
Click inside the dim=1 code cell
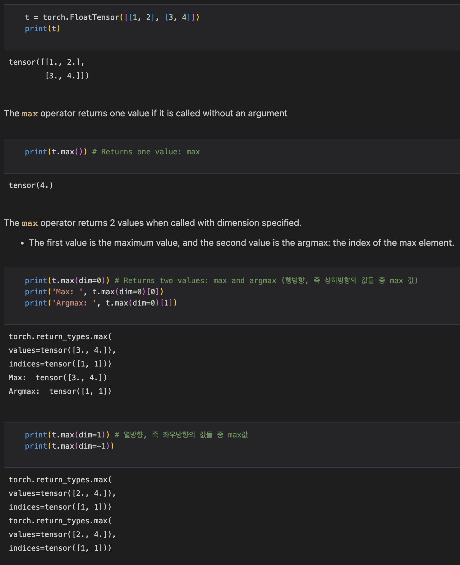[x=232, y=445]
